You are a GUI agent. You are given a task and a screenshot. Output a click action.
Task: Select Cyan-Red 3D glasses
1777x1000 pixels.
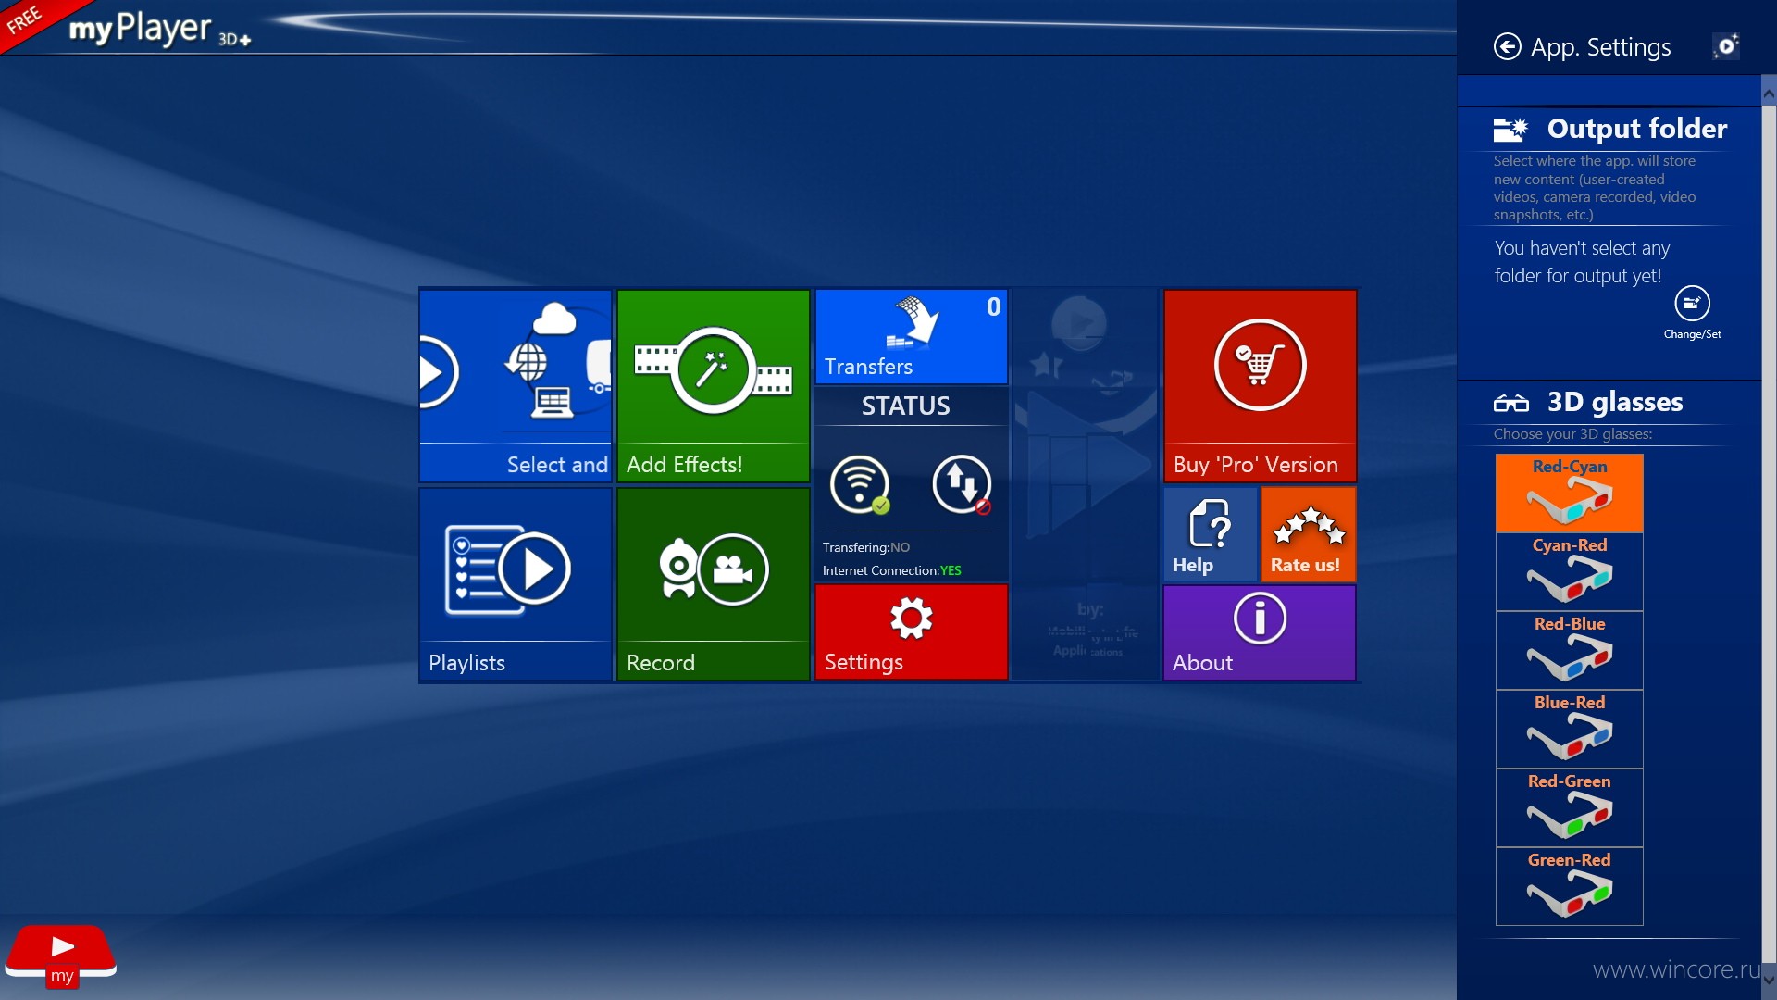[x=1570, y=571]
